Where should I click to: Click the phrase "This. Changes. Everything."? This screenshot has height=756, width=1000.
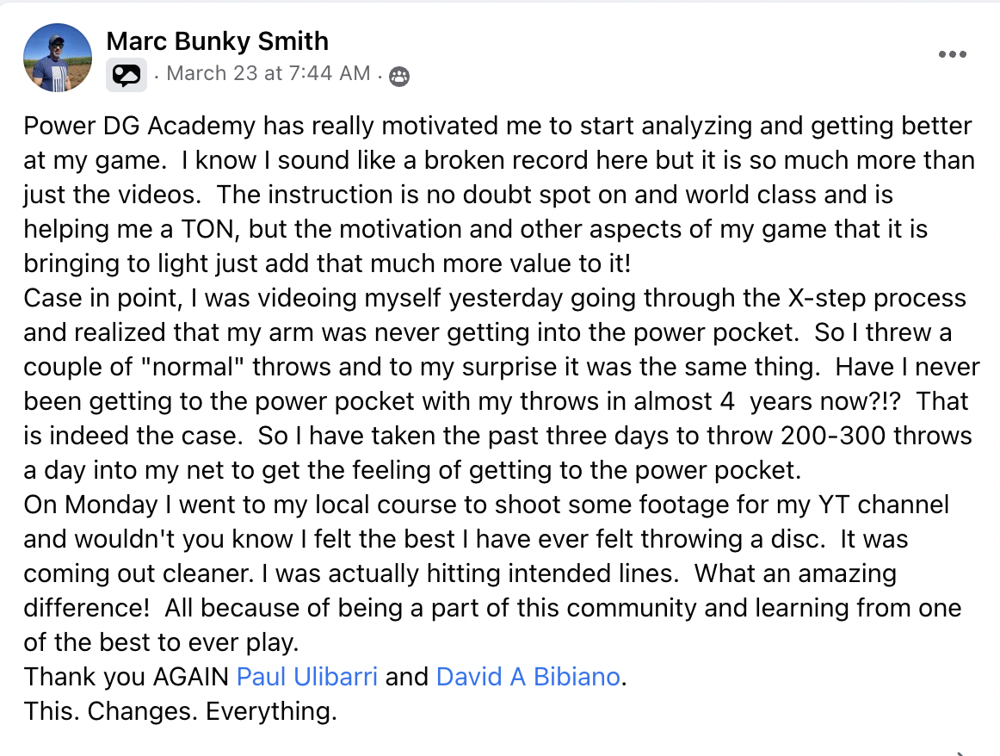coord(180,711)
